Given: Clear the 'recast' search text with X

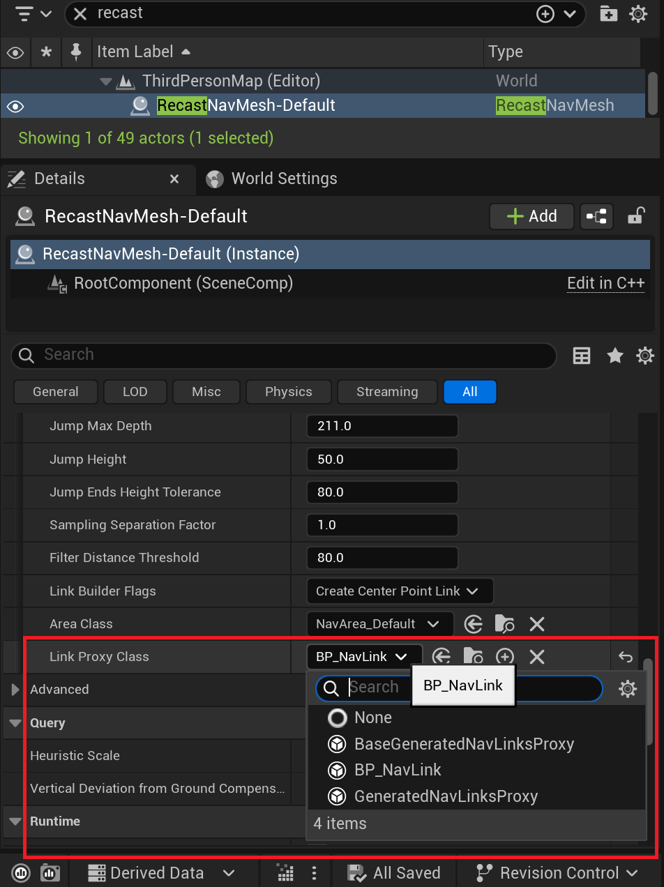Looking at the screenshot, I should (x=80, y=13).
